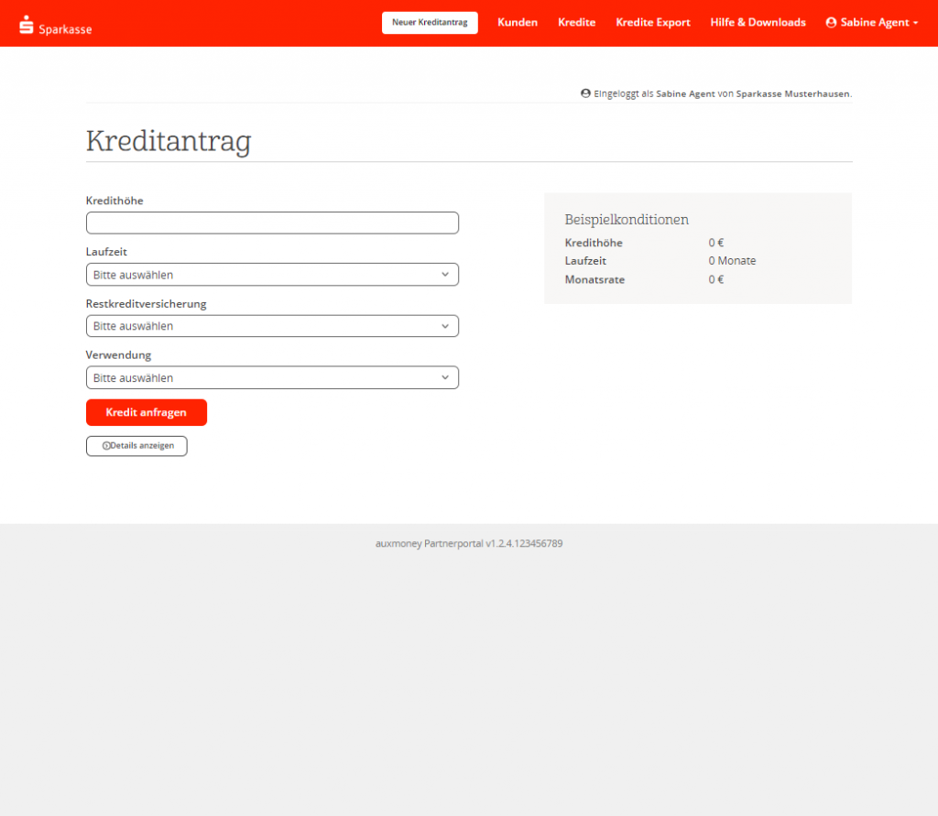This screenshot has width=938, height=816.
Task: Click the Kredithöhe label above the input
Action: [x=115, y=201]
